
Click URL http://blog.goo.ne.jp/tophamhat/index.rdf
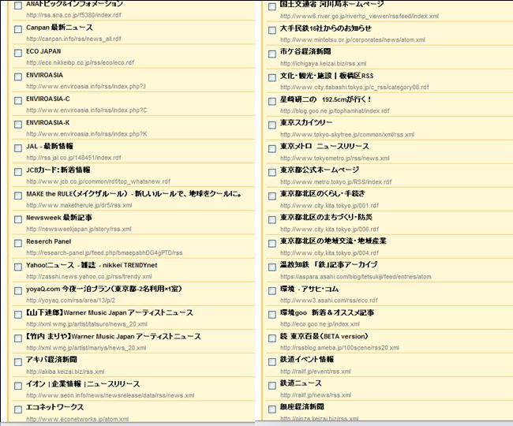click(x=335, y=110)
